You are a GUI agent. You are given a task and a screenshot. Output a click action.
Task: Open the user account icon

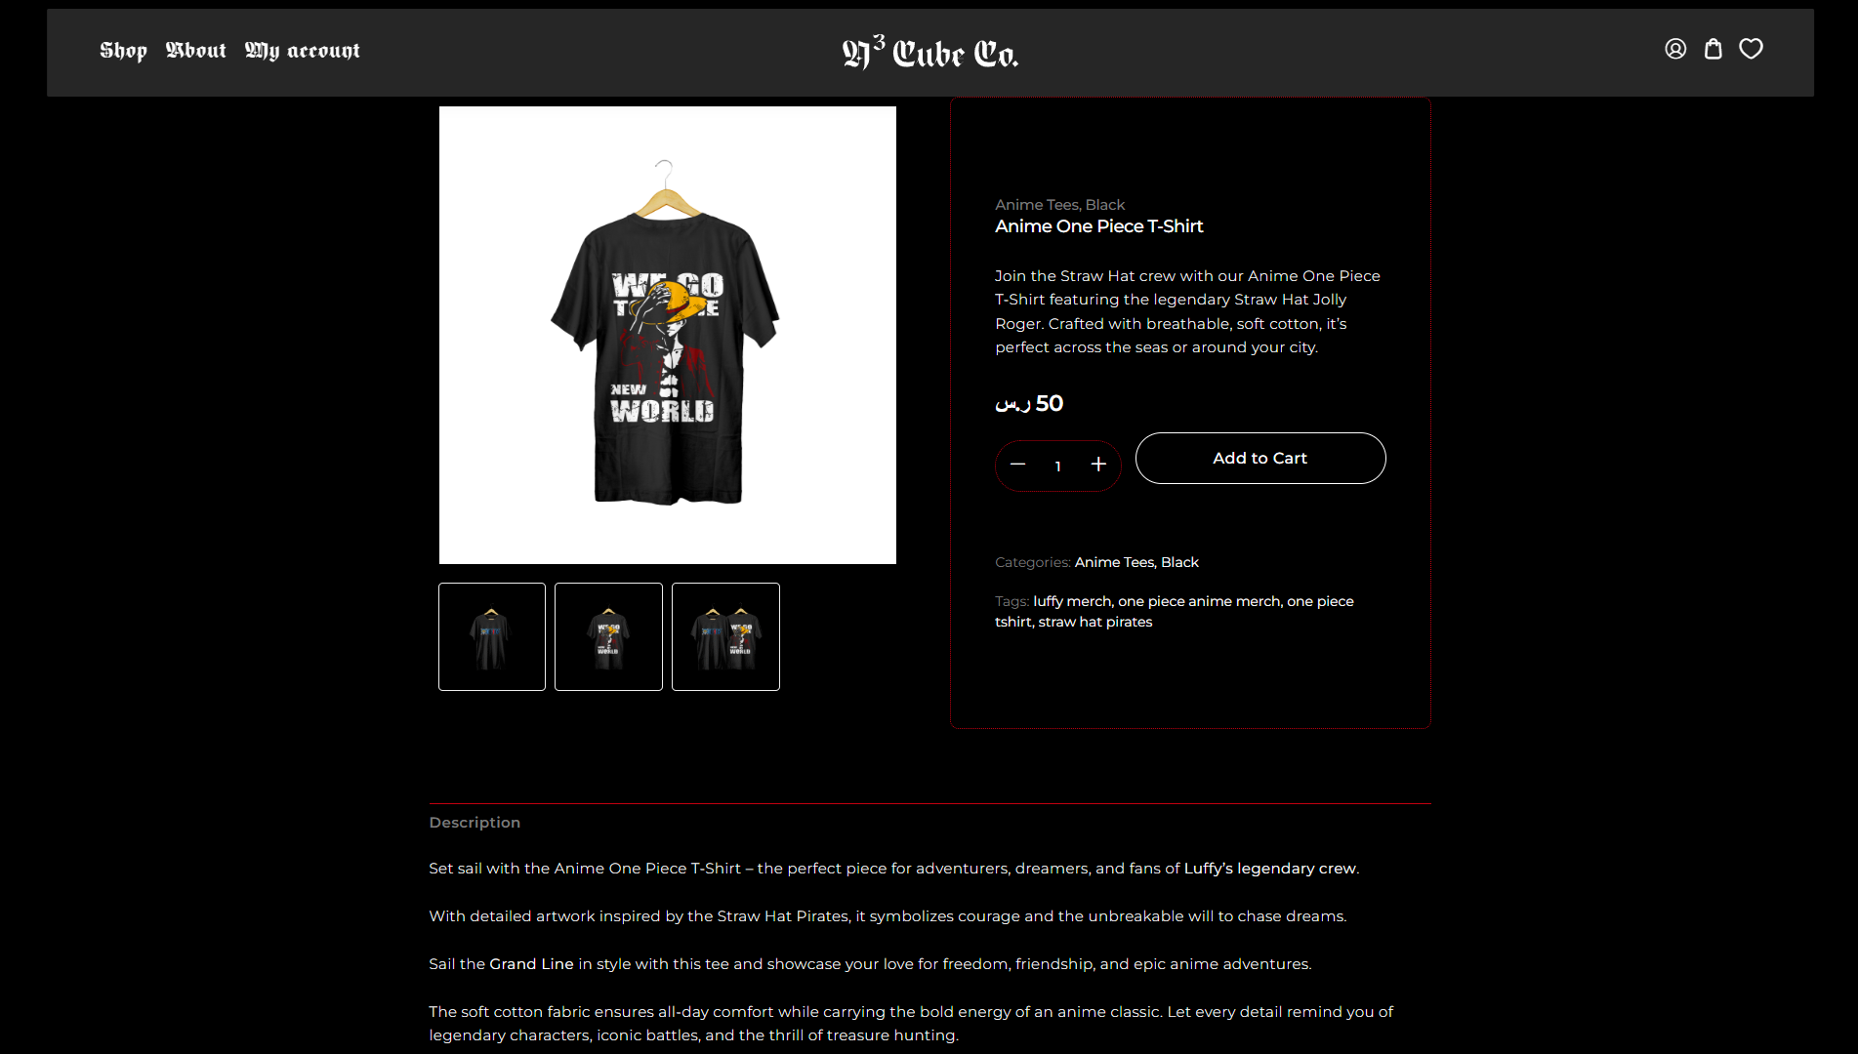1675,49
